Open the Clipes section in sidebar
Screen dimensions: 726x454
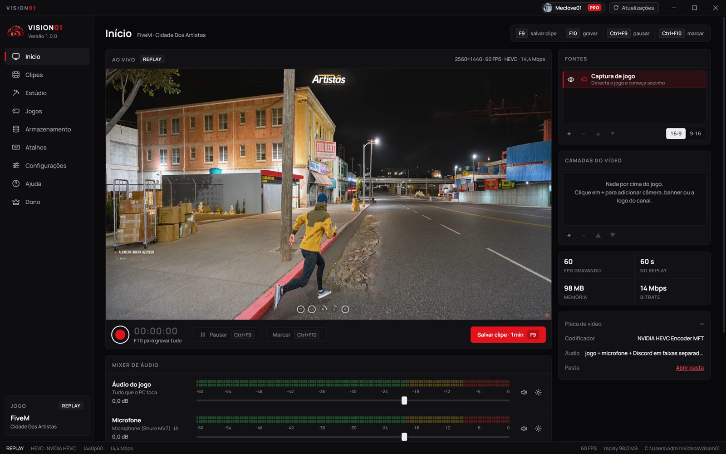click(47, 75)
